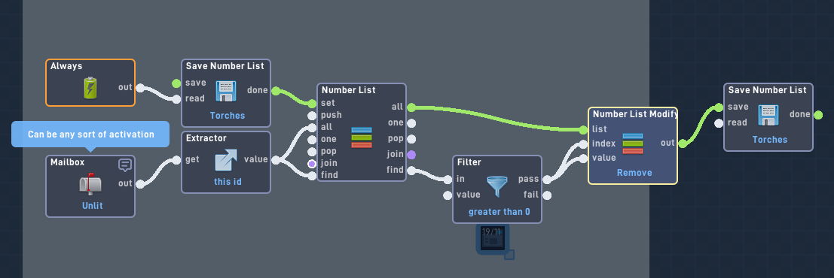Click the 'Remove' mode on Number List Modify

[634, 173]
